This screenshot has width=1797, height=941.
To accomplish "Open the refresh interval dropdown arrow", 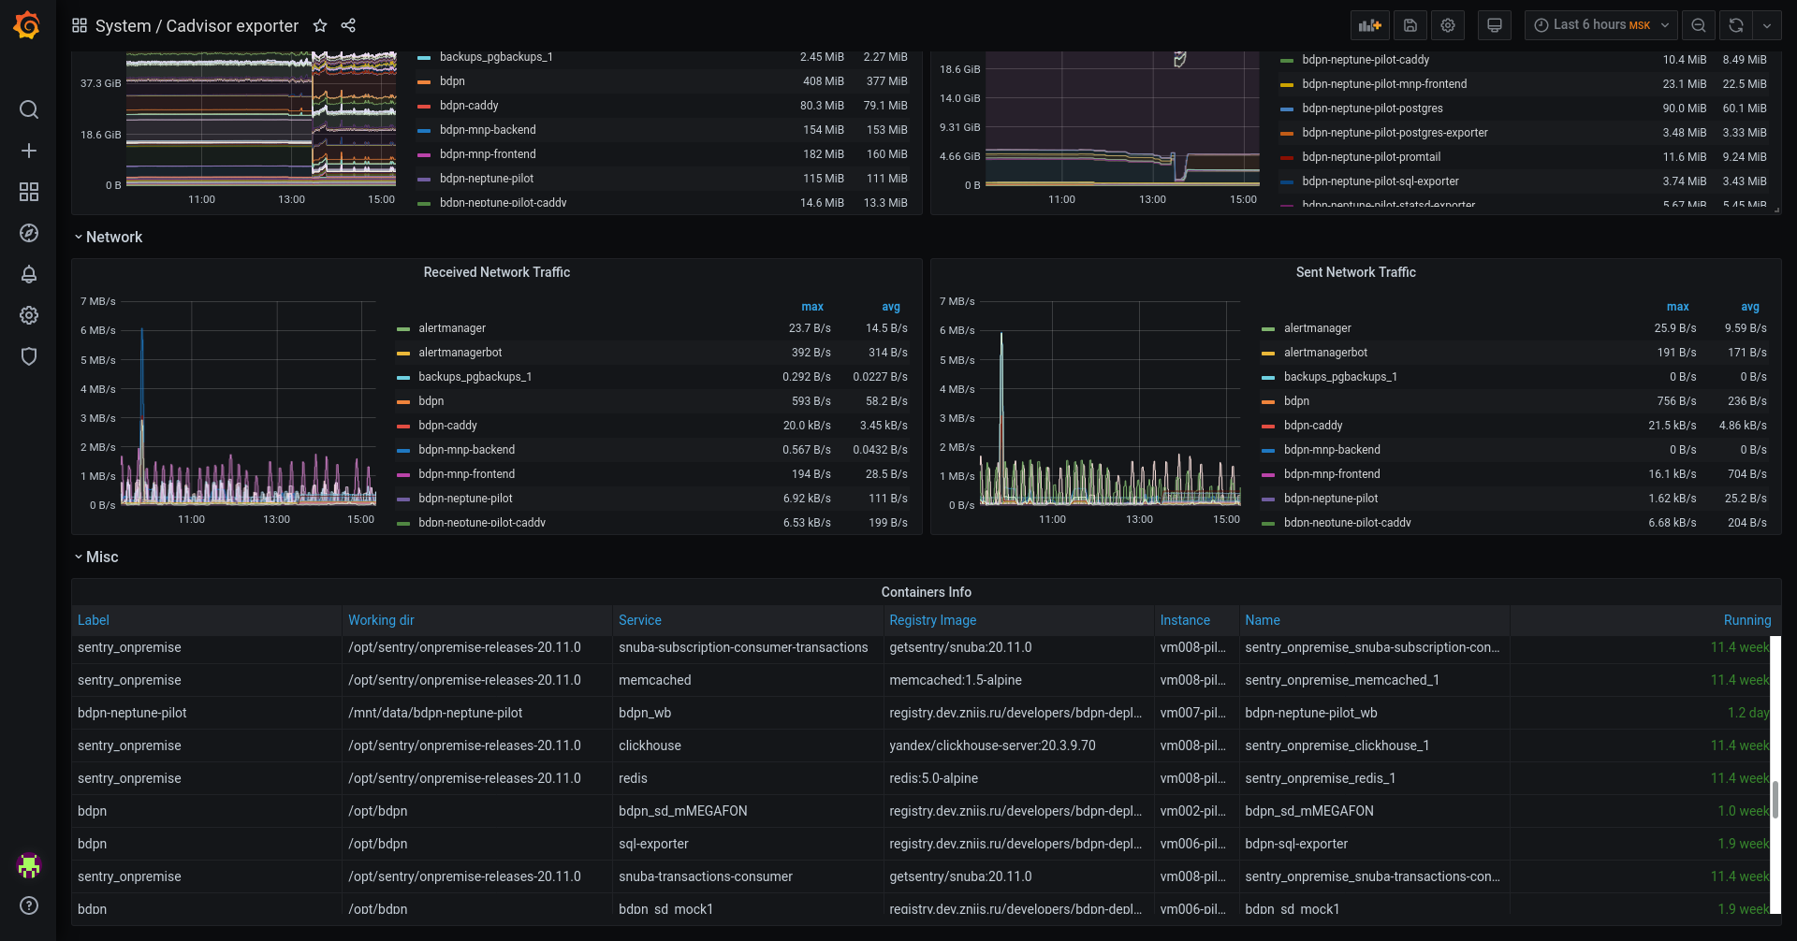I will click(1767, 25).
